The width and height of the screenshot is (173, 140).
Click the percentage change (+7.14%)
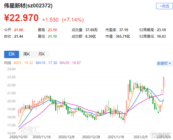73,20
